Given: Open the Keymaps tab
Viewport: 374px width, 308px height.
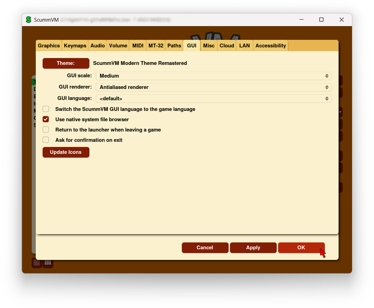Looking at the screenshot, I should click(75, 46).
